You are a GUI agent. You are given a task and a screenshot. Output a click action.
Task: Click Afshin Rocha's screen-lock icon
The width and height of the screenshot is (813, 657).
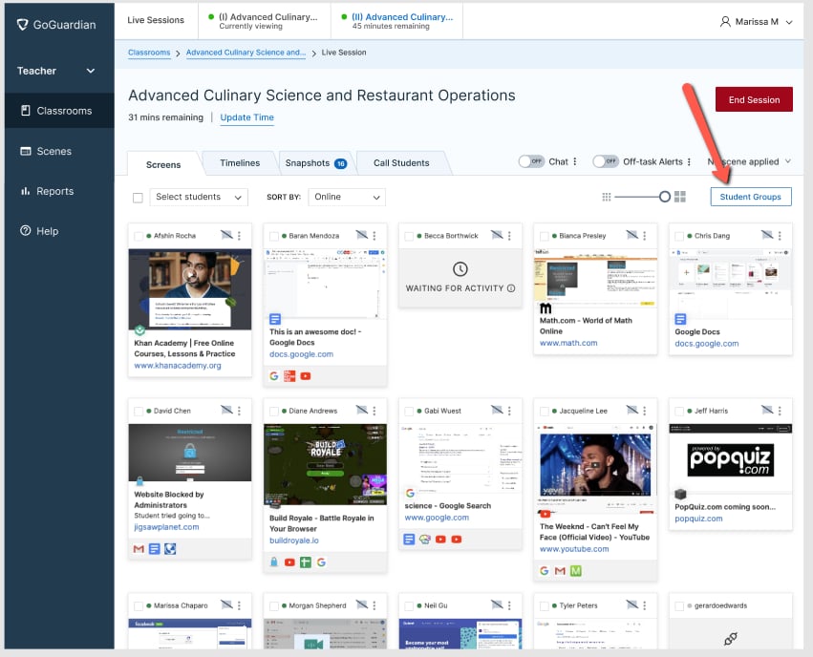point(226,235)
